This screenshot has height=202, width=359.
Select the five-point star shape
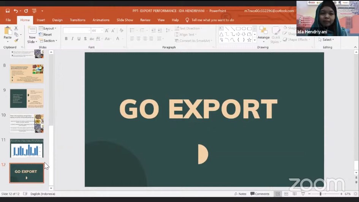coord(249,40)
